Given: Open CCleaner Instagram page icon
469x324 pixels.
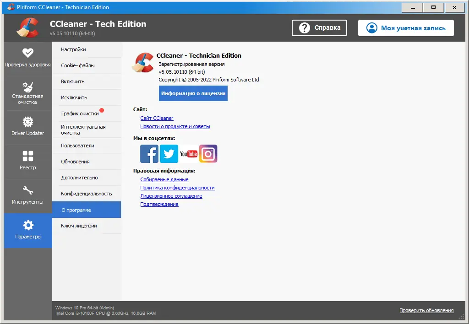Looking at the screenshot, I should (208, 154).
